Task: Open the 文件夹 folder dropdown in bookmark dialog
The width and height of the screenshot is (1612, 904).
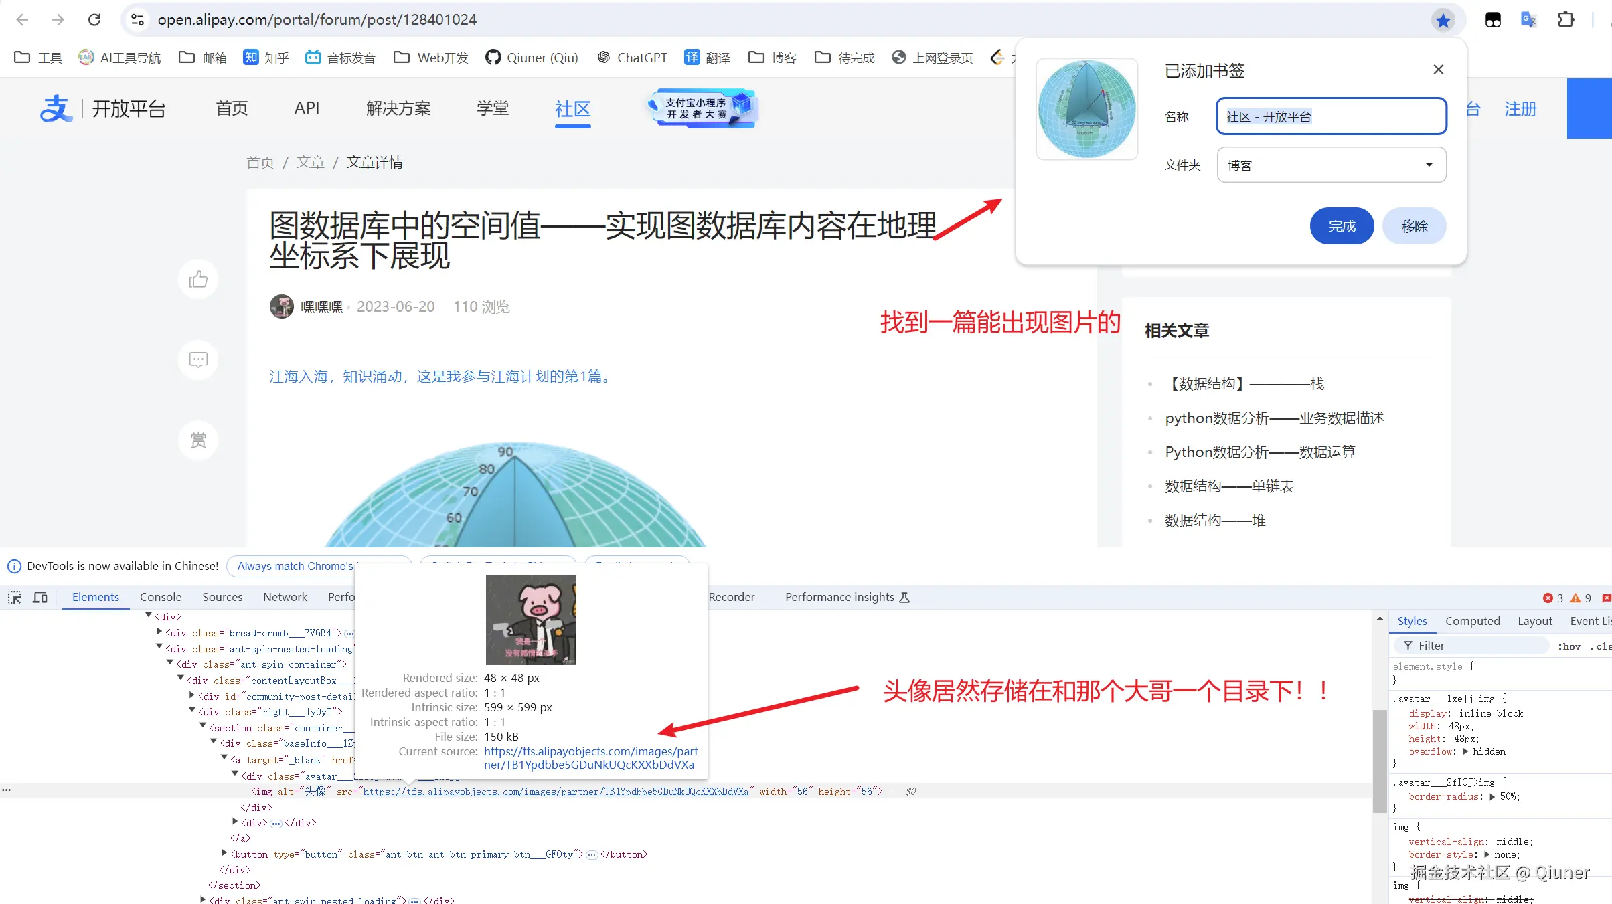Action: 1331,165
